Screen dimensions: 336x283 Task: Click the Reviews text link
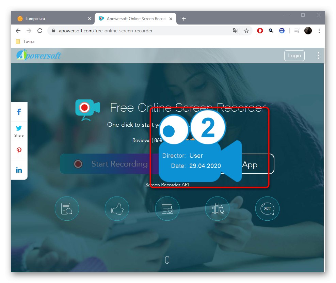coord(141,140)
